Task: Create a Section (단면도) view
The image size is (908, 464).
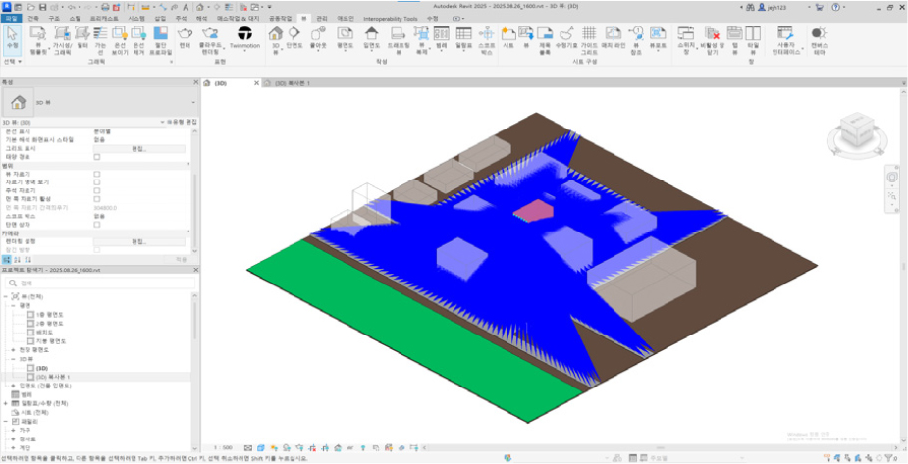Action: (294, 37)
